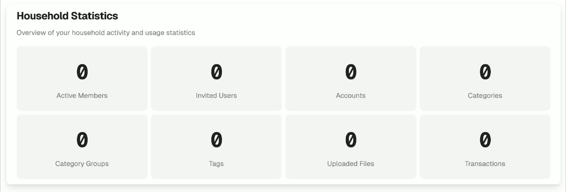Select the Tags label
Screen dimensions: 566x192
[x=216, y=164]
